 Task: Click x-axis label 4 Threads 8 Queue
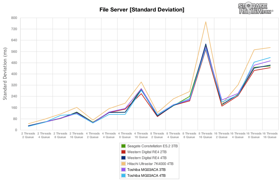(x=125, y=135)
